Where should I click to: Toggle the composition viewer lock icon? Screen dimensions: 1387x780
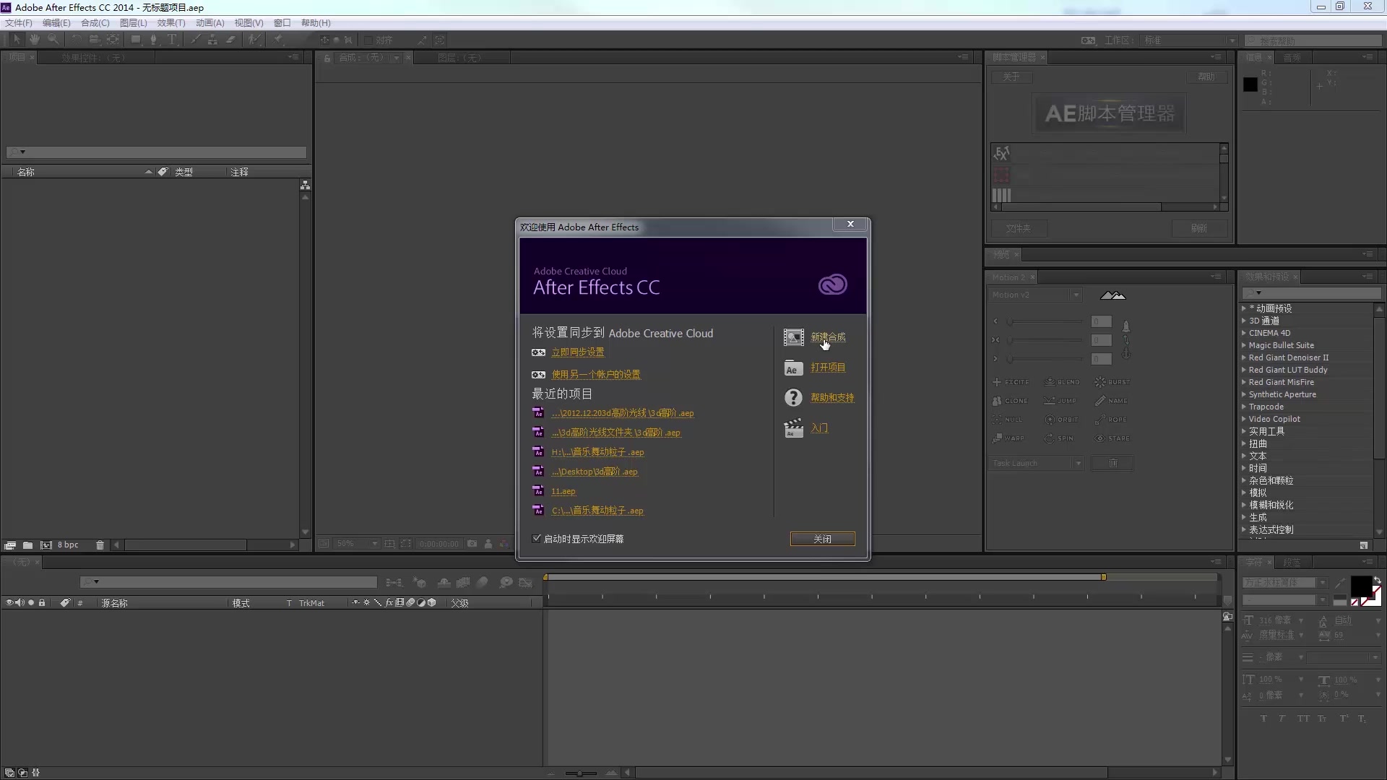(x=327, y=58)
